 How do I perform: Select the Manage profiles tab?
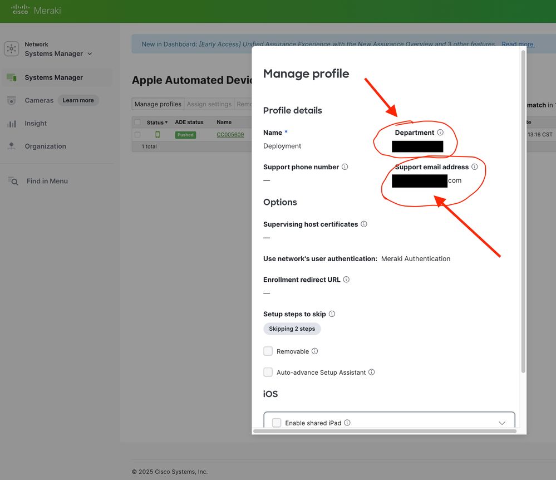pos(158,104)
